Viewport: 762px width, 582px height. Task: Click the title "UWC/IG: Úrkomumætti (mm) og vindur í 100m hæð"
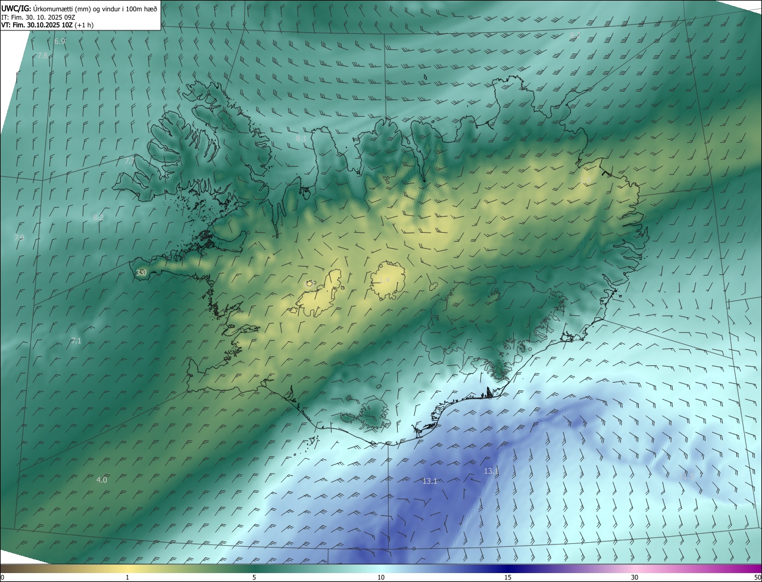coord(80,8)
